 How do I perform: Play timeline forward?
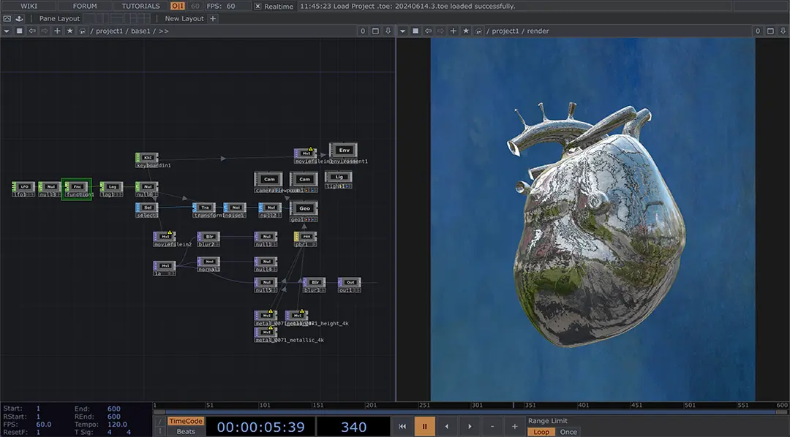click(470, 427)
